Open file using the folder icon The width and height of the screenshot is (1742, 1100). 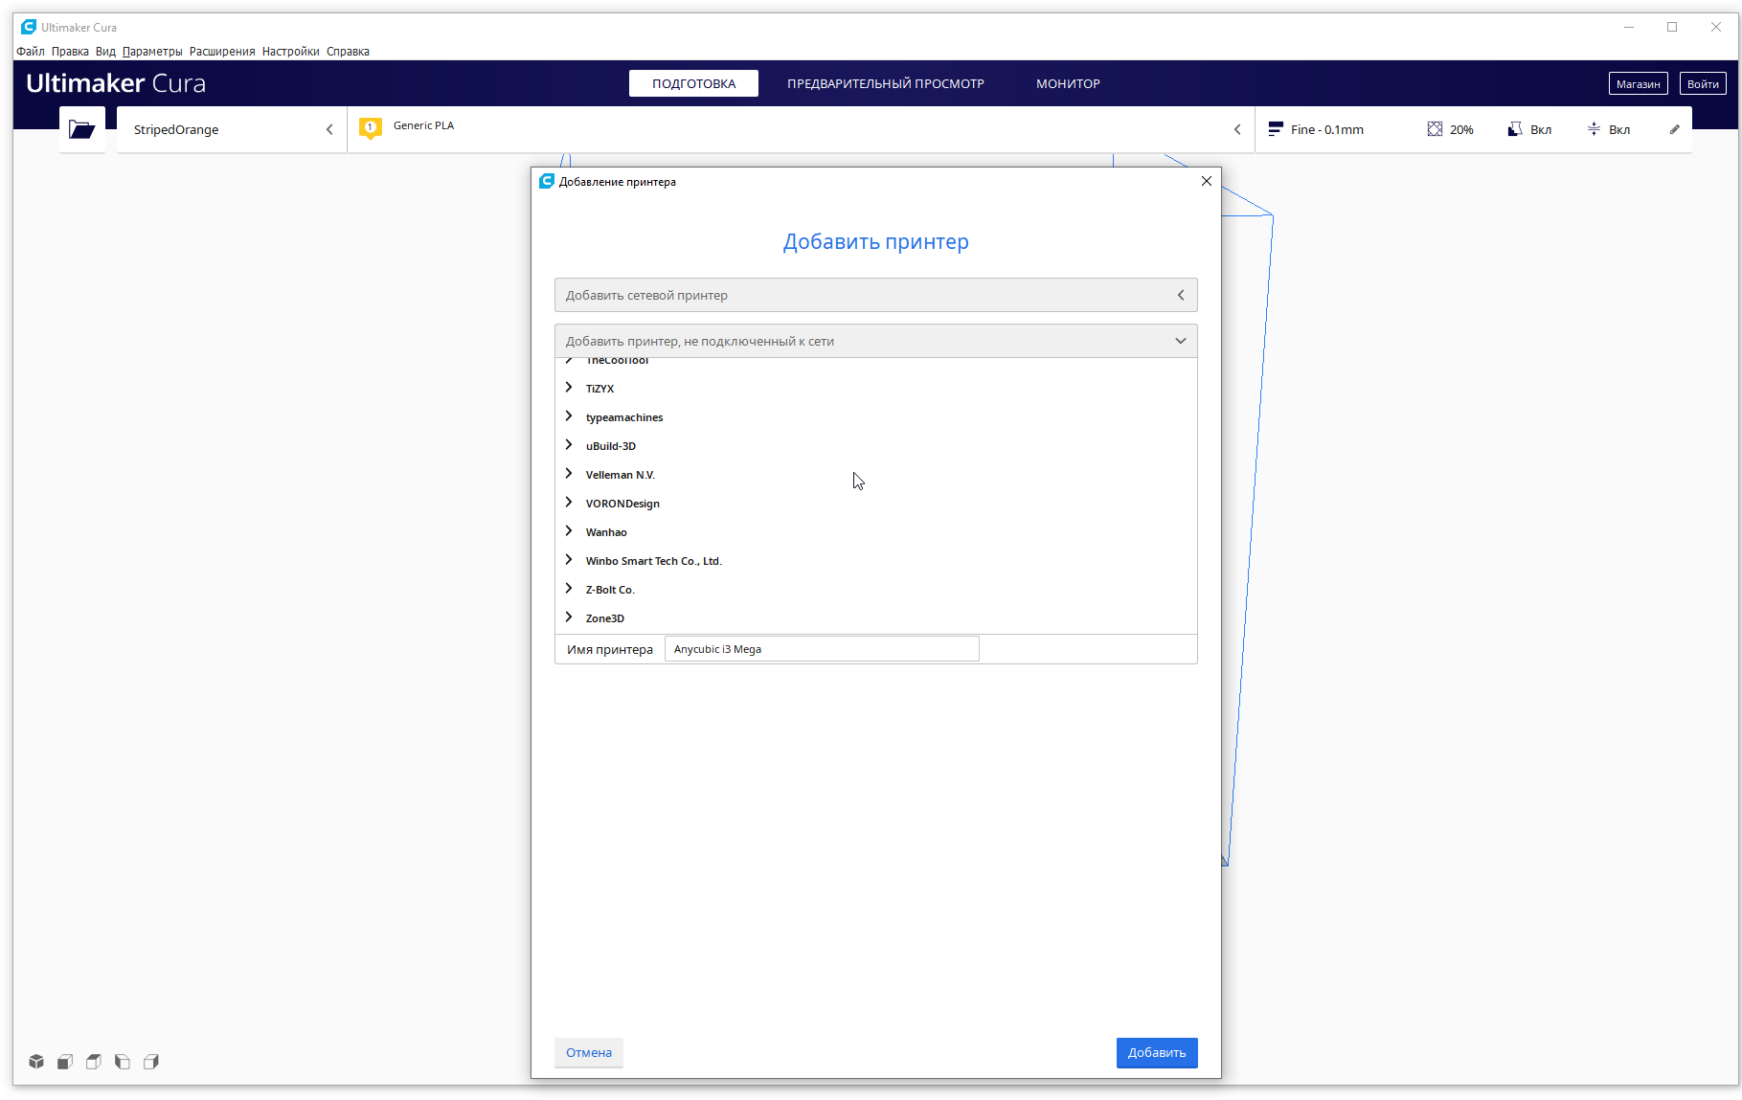tap(82, 129)
